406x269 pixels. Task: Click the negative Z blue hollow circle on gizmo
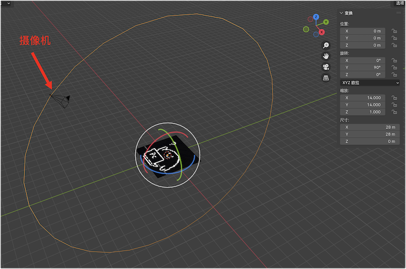click(316, 34)
